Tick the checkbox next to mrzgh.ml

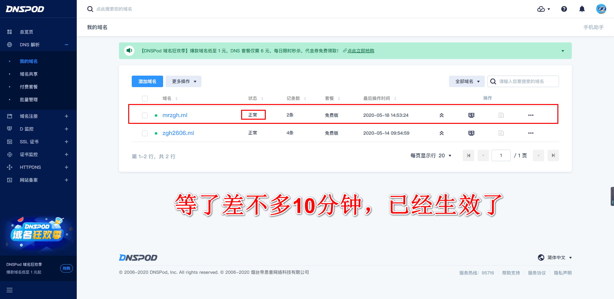pyautogui.click(x=145, y=115)
